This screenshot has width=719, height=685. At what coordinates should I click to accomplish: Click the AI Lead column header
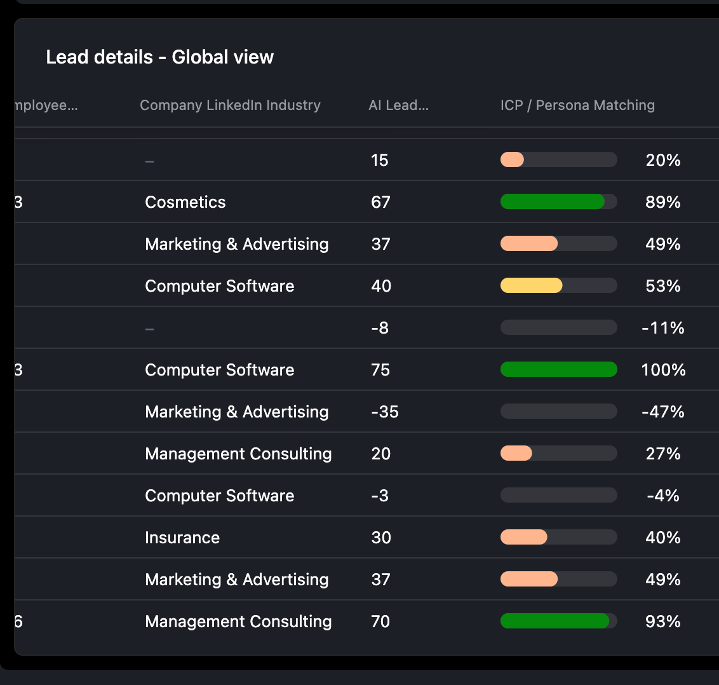click(x=398, y=105)
